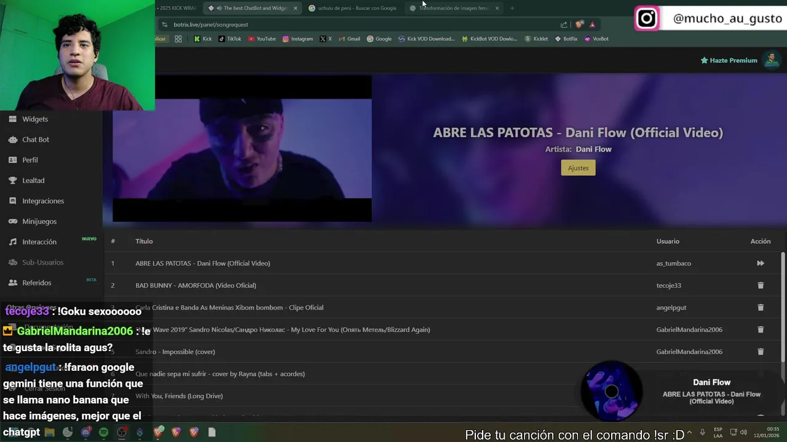Click the Título column header
Viewport: 787px width, 442px height.
point(144,241)
